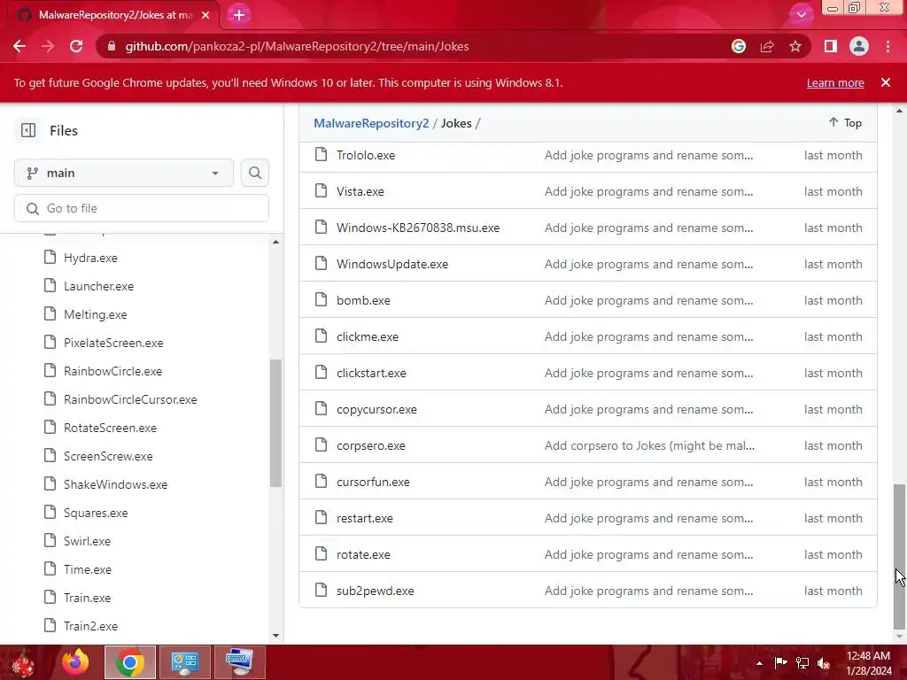Screen dimensions: 907x680
Task: Click the file icon beside bomb.exe
Action: pos(321,299)
